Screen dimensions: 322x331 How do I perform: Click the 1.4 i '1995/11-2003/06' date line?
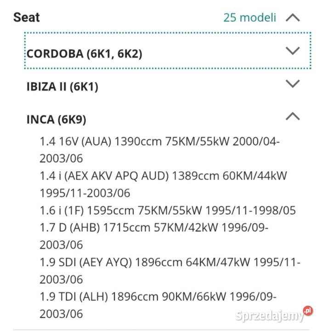85,193
